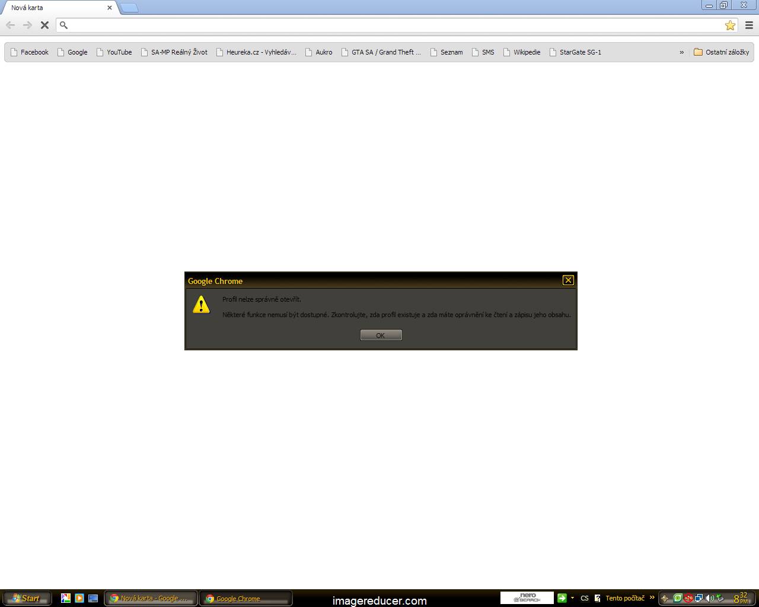The height and width of the screenshot is (607, 759).
Task: Open the Heureka.cz bookmark
Action: tap(256, 52)
